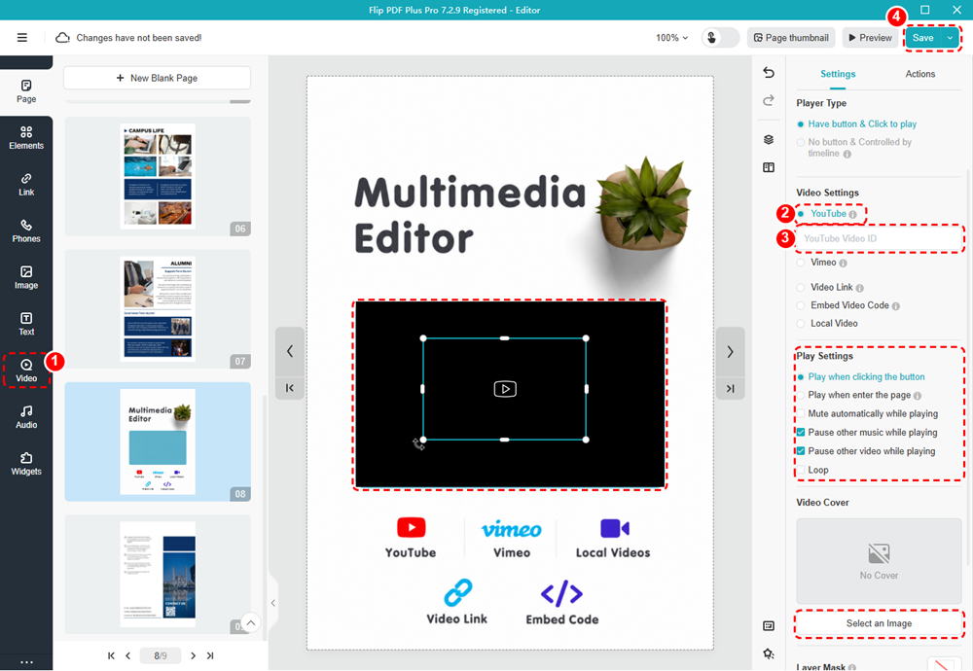Click the play icon inside the video element

pos(504,389)
